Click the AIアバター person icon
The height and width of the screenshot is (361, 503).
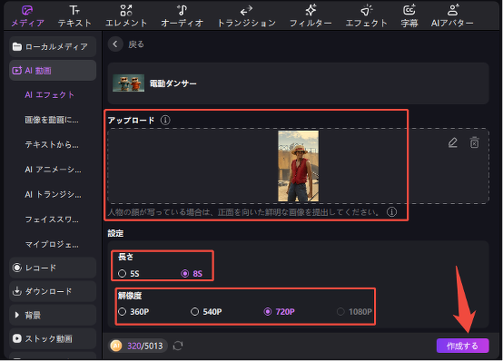453,10
